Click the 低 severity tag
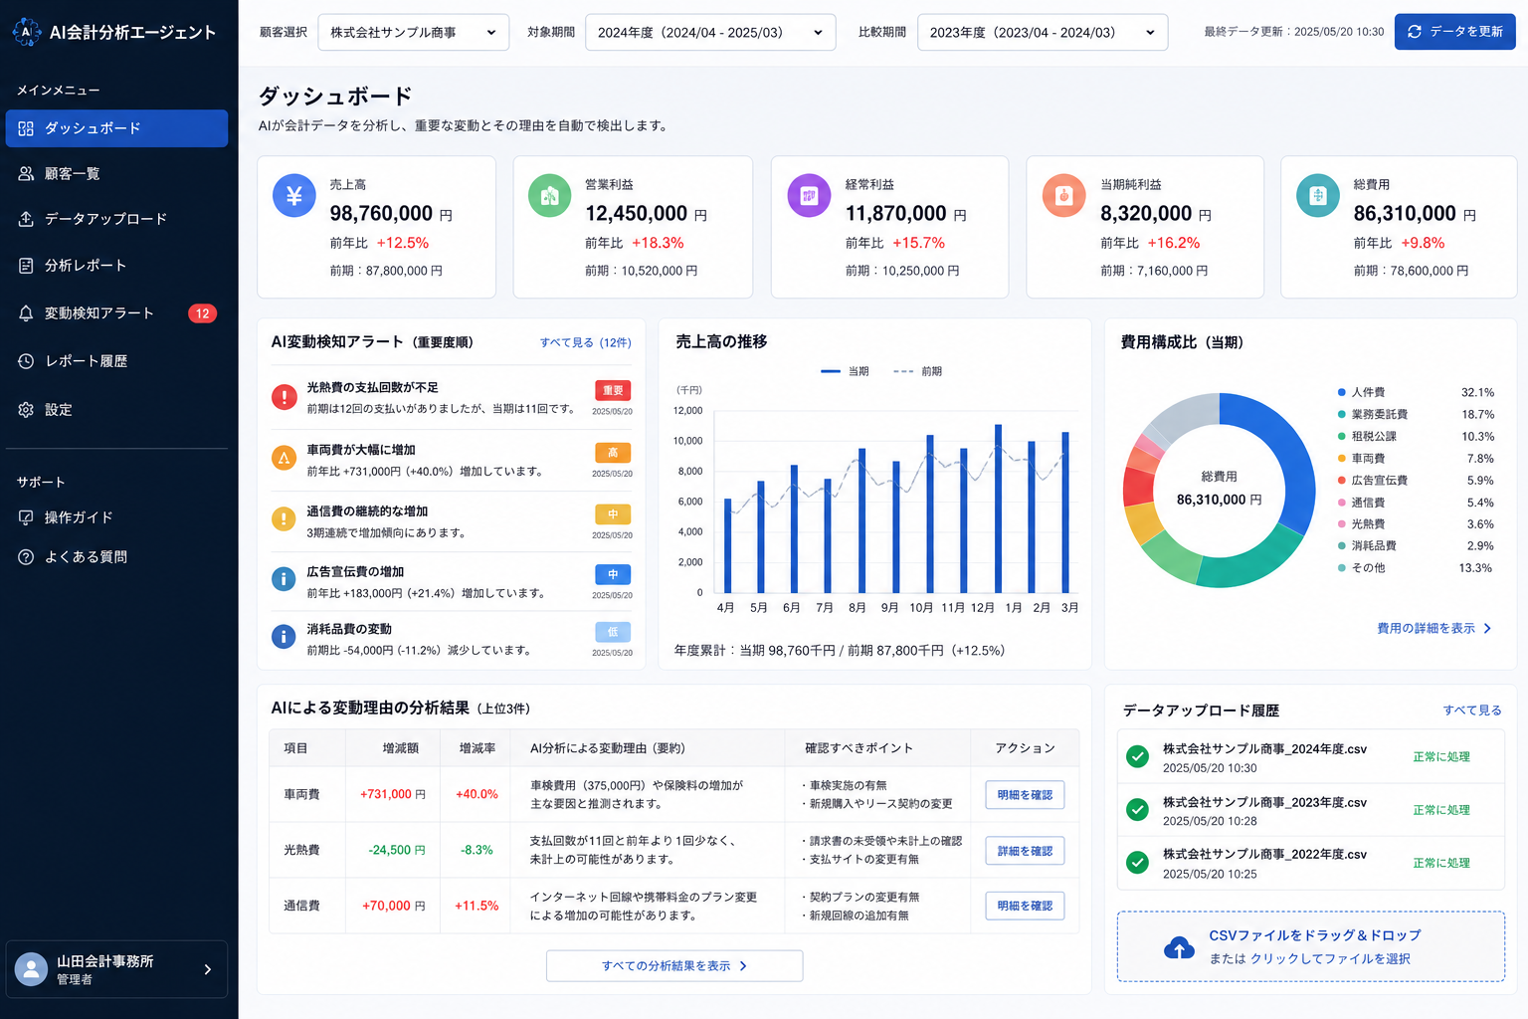Viewport: 1528px width, 1019px height. 613,632
